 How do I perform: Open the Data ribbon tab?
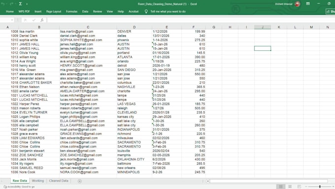(x=85, y=11)
